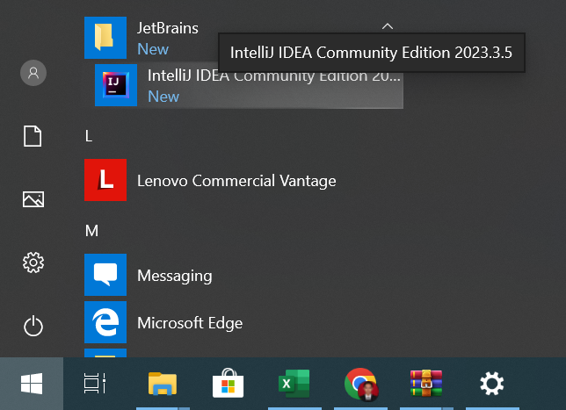This screenshot has width=566, height=410.
Task: Switch to Google Chrome on the taskbar
Action: (361, 385)
